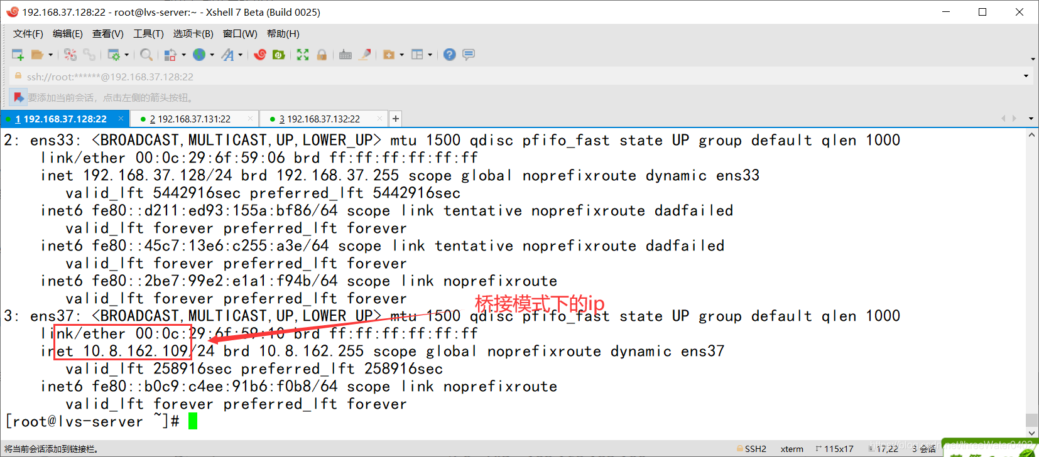Click the globe Encoding icon
1039x457 pixels.
(x=199, y=55)
